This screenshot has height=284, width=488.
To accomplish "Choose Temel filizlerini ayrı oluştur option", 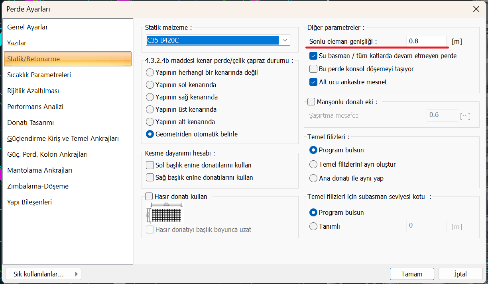I will click(x=313, y=164).
